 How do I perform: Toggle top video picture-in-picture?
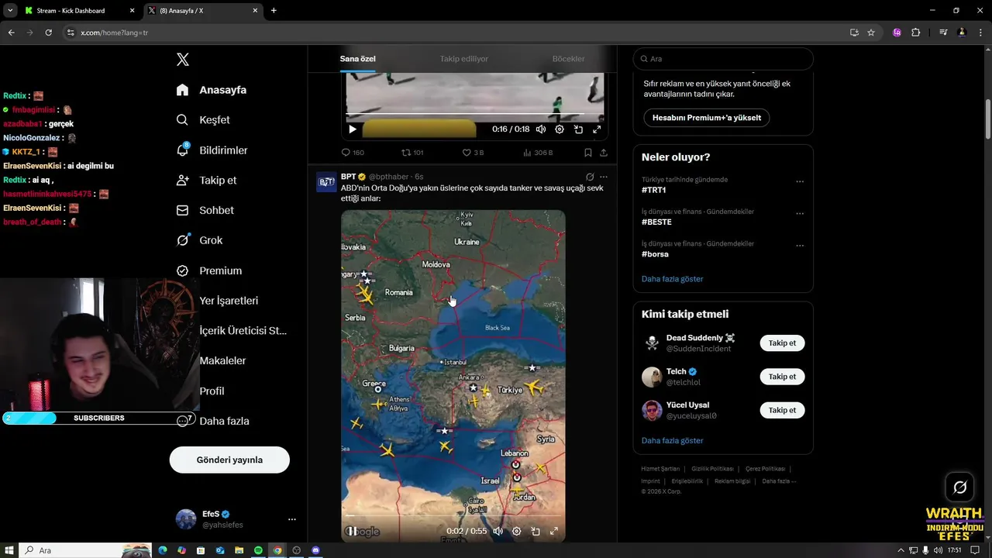(x=578, y=129)
